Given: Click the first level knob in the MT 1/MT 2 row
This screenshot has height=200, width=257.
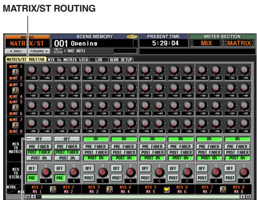Looking at the screenshot, I should tap(32, 70).
